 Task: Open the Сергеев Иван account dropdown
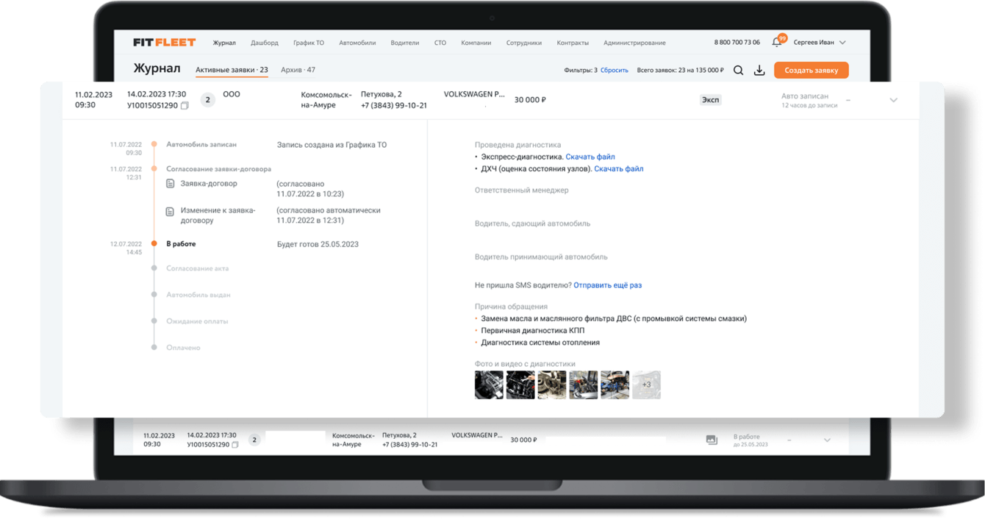click(816, 42)
